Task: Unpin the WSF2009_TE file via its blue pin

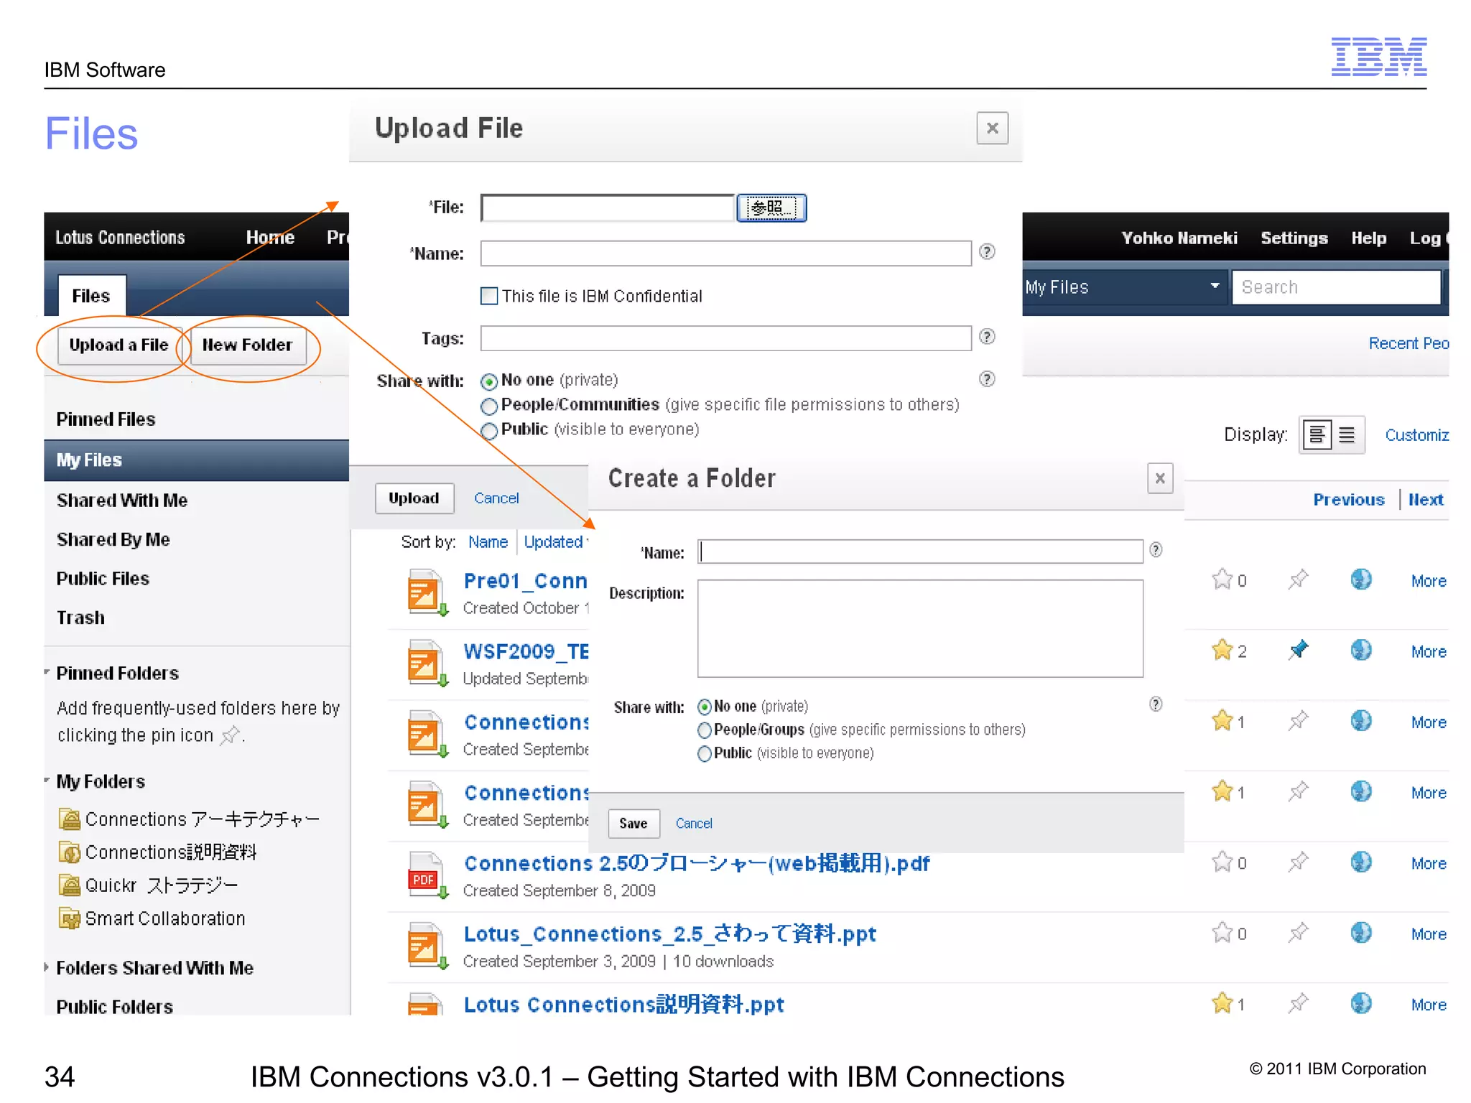Action: coord(1298,650)
